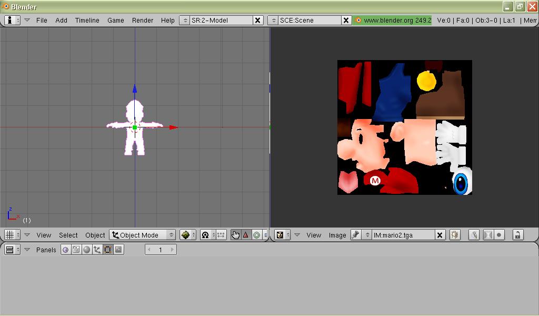Select the Logic context icon in Panels
Viewport: 539px width, 316px height.
click(x=66, y=250)
